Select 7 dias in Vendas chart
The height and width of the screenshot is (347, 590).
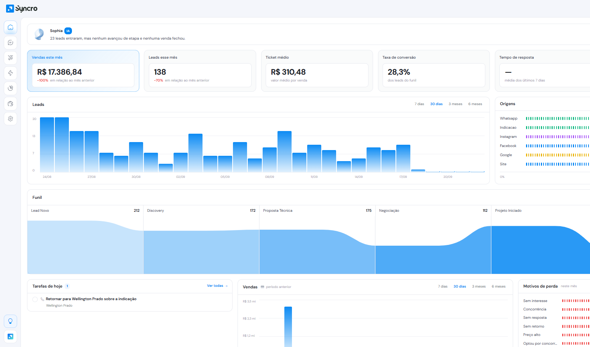(x=443, y=286)
